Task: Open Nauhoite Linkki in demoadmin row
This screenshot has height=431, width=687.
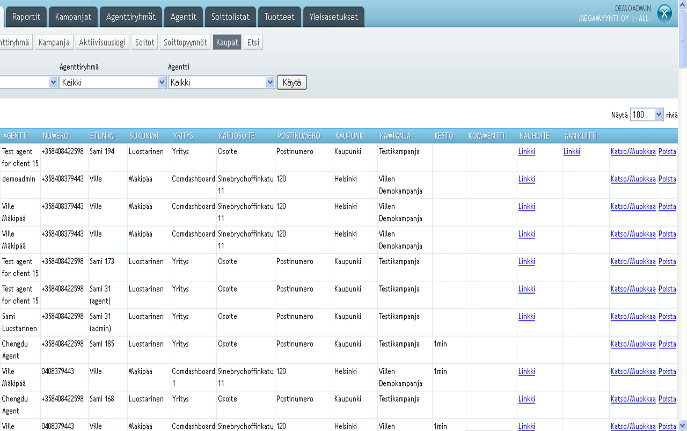Action: 527,179
